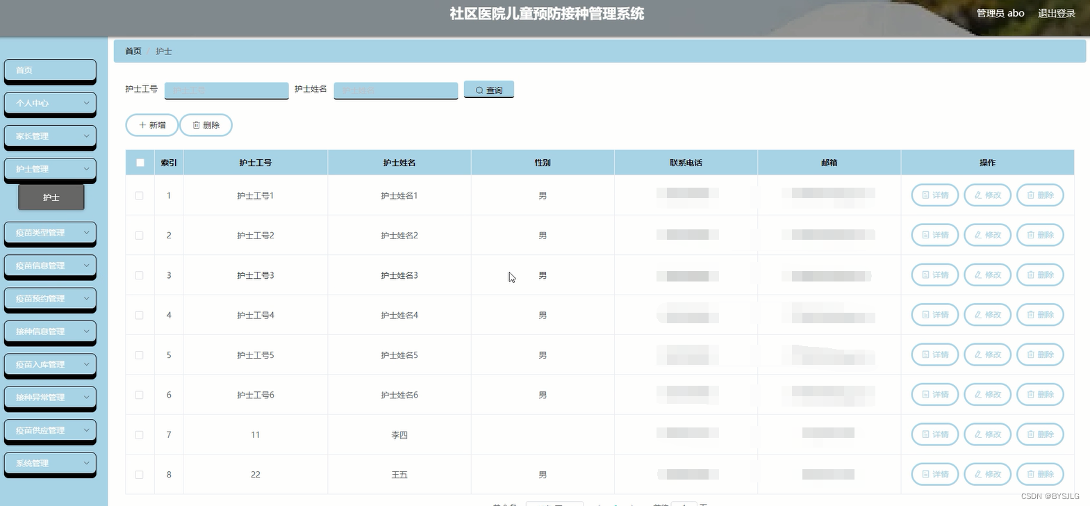Remove 护士工号5 entry
1090x506 pixels.
(x=1040, y=354)
